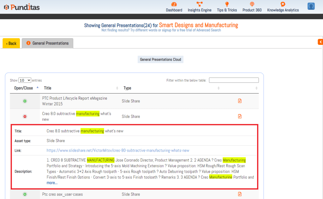Expand the Ptc creo aax_user-cases row
Viewport: 323px width, 199px height.
click(25, 194)
